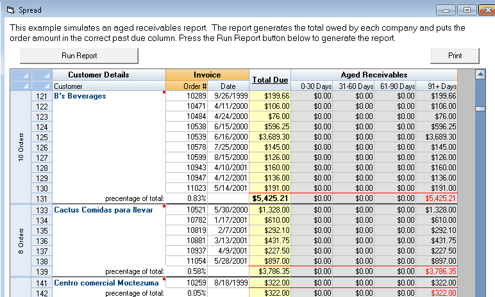Click the 91+ Days column header
495x297 pixels.
tap(437, 86)
